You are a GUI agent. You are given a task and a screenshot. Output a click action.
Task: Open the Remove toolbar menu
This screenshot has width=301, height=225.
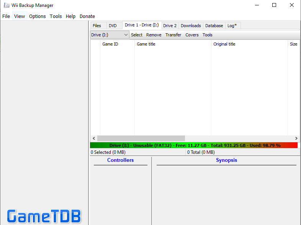(154, 35)
